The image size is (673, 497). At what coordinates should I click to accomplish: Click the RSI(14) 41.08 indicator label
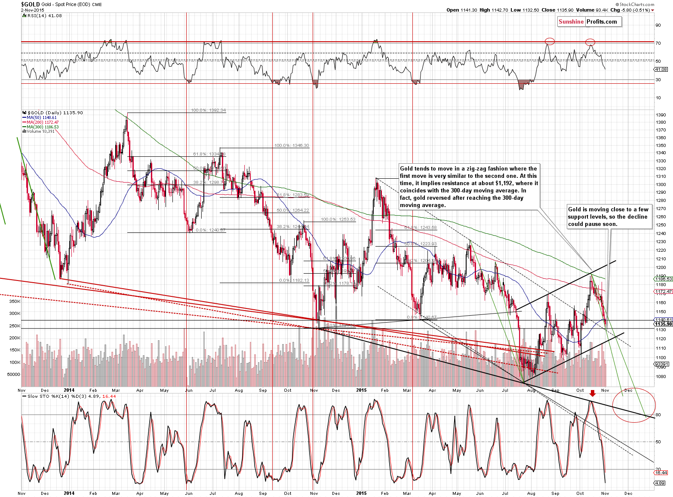(x=42, y=15)
